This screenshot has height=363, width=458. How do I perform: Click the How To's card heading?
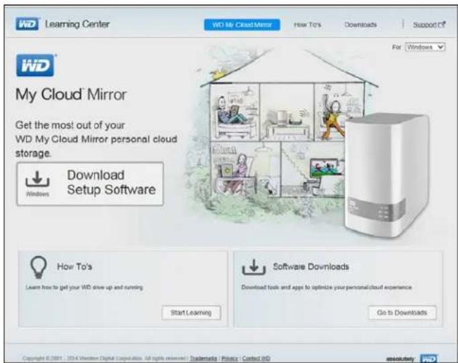(75, 267)
